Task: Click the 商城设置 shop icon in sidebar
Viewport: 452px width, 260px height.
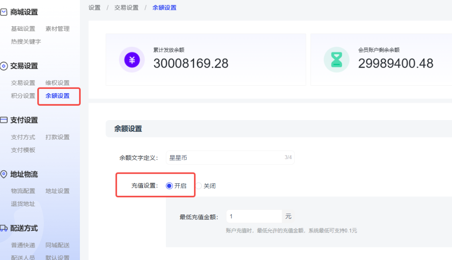Action: point(4,12)
